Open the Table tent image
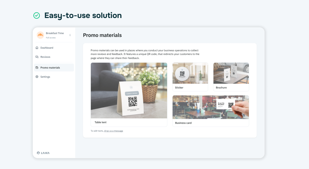Screen dimensions: 309x169 click(x=129, y=91)
